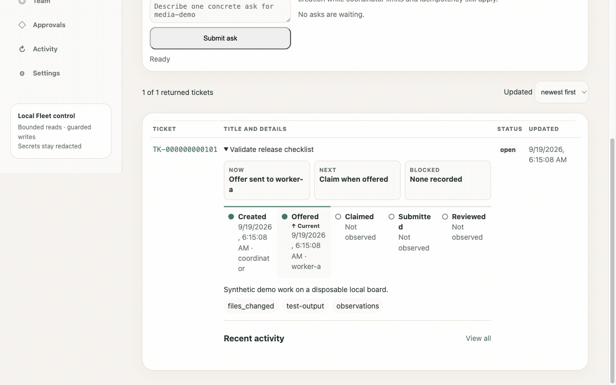Click the No asks are waiting message

pyautogui.click(x=331, y=14)
